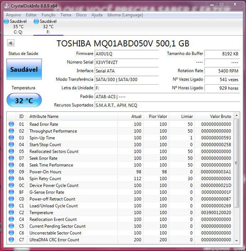Click the status icon for Load/Unload Cycle Count
This screenshot has height=251, width=246.
[11, 206]
